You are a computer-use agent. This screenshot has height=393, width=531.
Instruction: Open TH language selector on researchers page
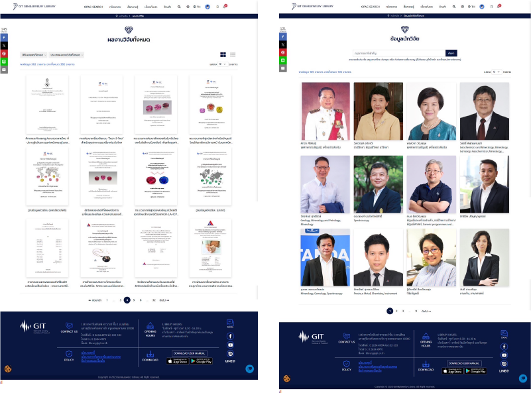471,7
